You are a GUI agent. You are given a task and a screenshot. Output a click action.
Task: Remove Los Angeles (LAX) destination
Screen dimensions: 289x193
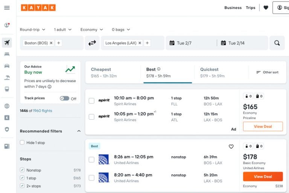click(140, 43)
